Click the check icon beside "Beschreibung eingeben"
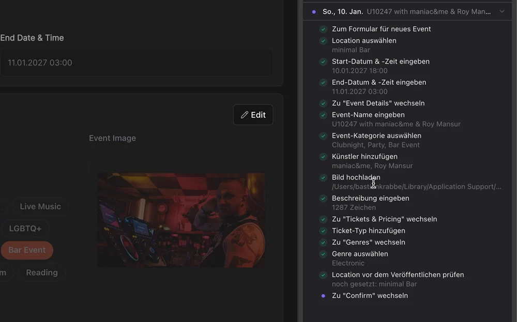517x322 pixels. point(323,198)
